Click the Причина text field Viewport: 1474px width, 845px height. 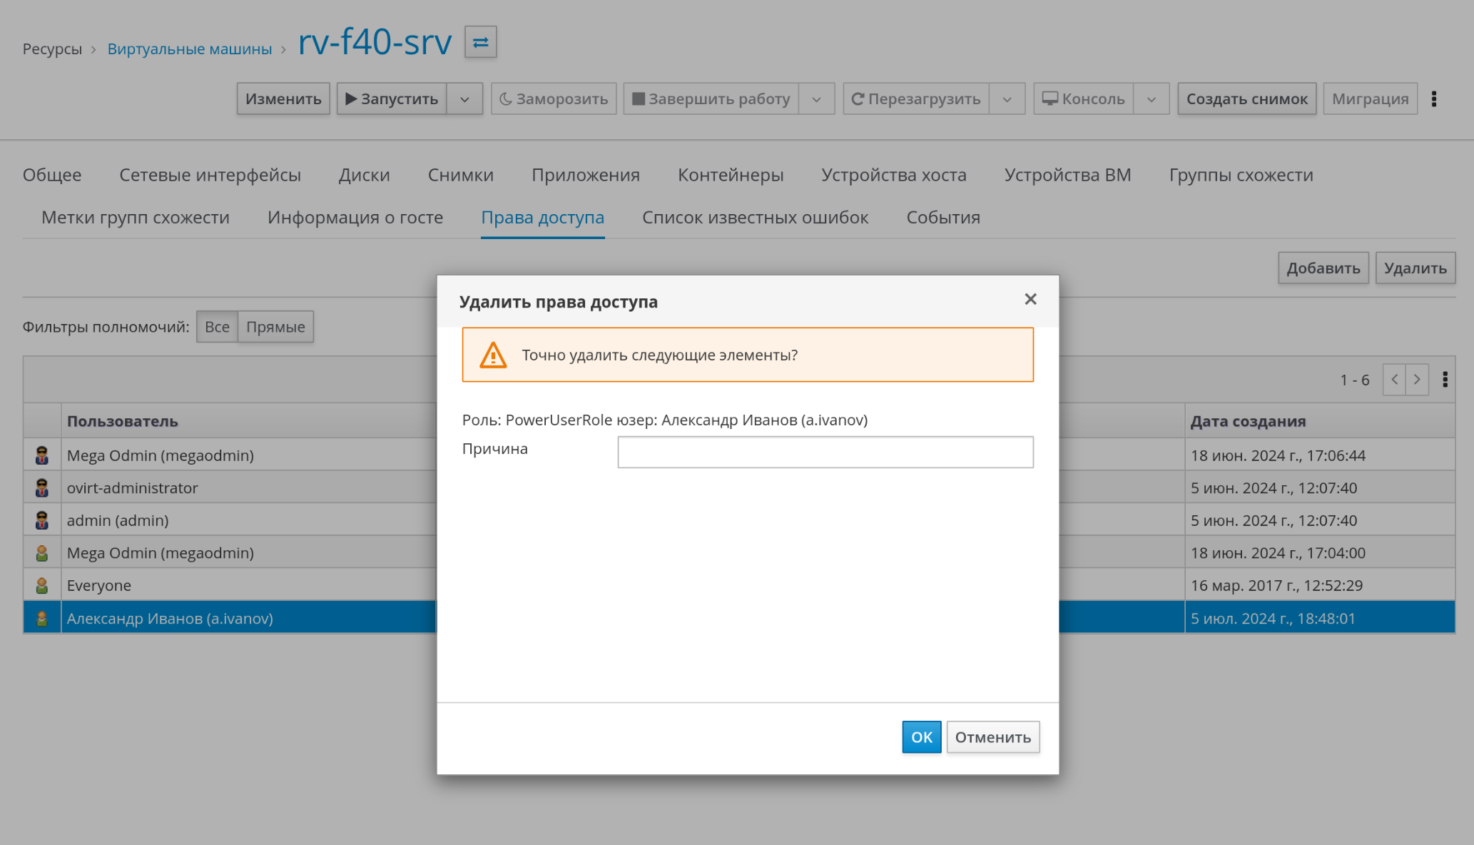pyautogui.click(x=825, y=452)
